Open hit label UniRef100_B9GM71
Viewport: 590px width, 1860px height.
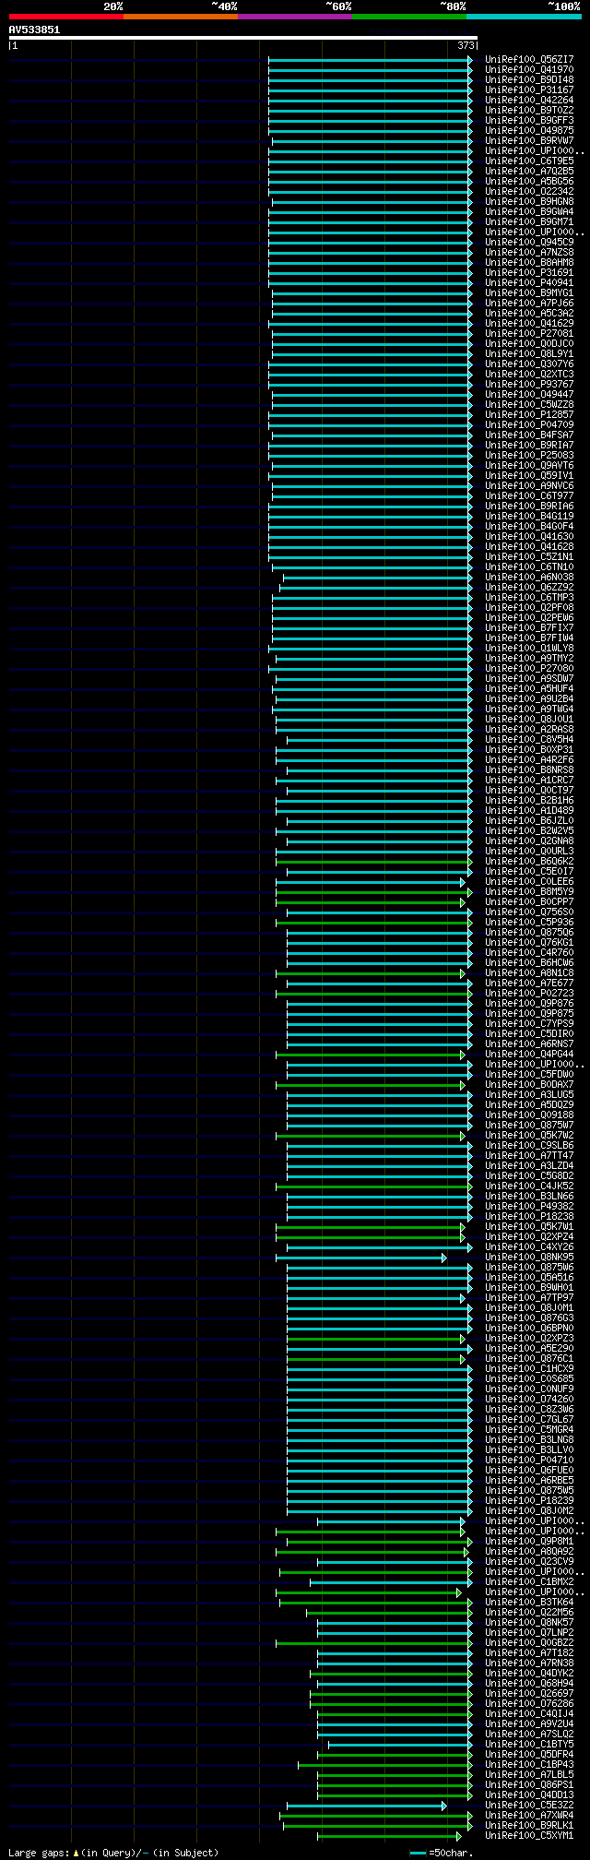click(x=529, y=221)
